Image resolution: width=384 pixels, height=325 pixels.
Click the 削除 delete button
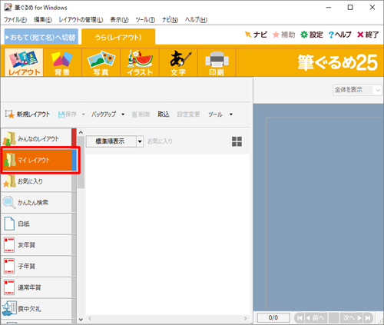[141, 114]
